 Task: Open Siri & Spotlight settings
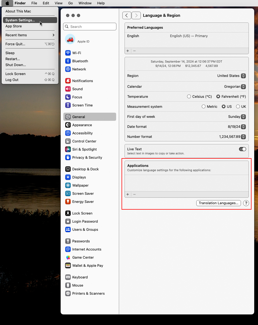pyautogui.click(x=68, y=149)
